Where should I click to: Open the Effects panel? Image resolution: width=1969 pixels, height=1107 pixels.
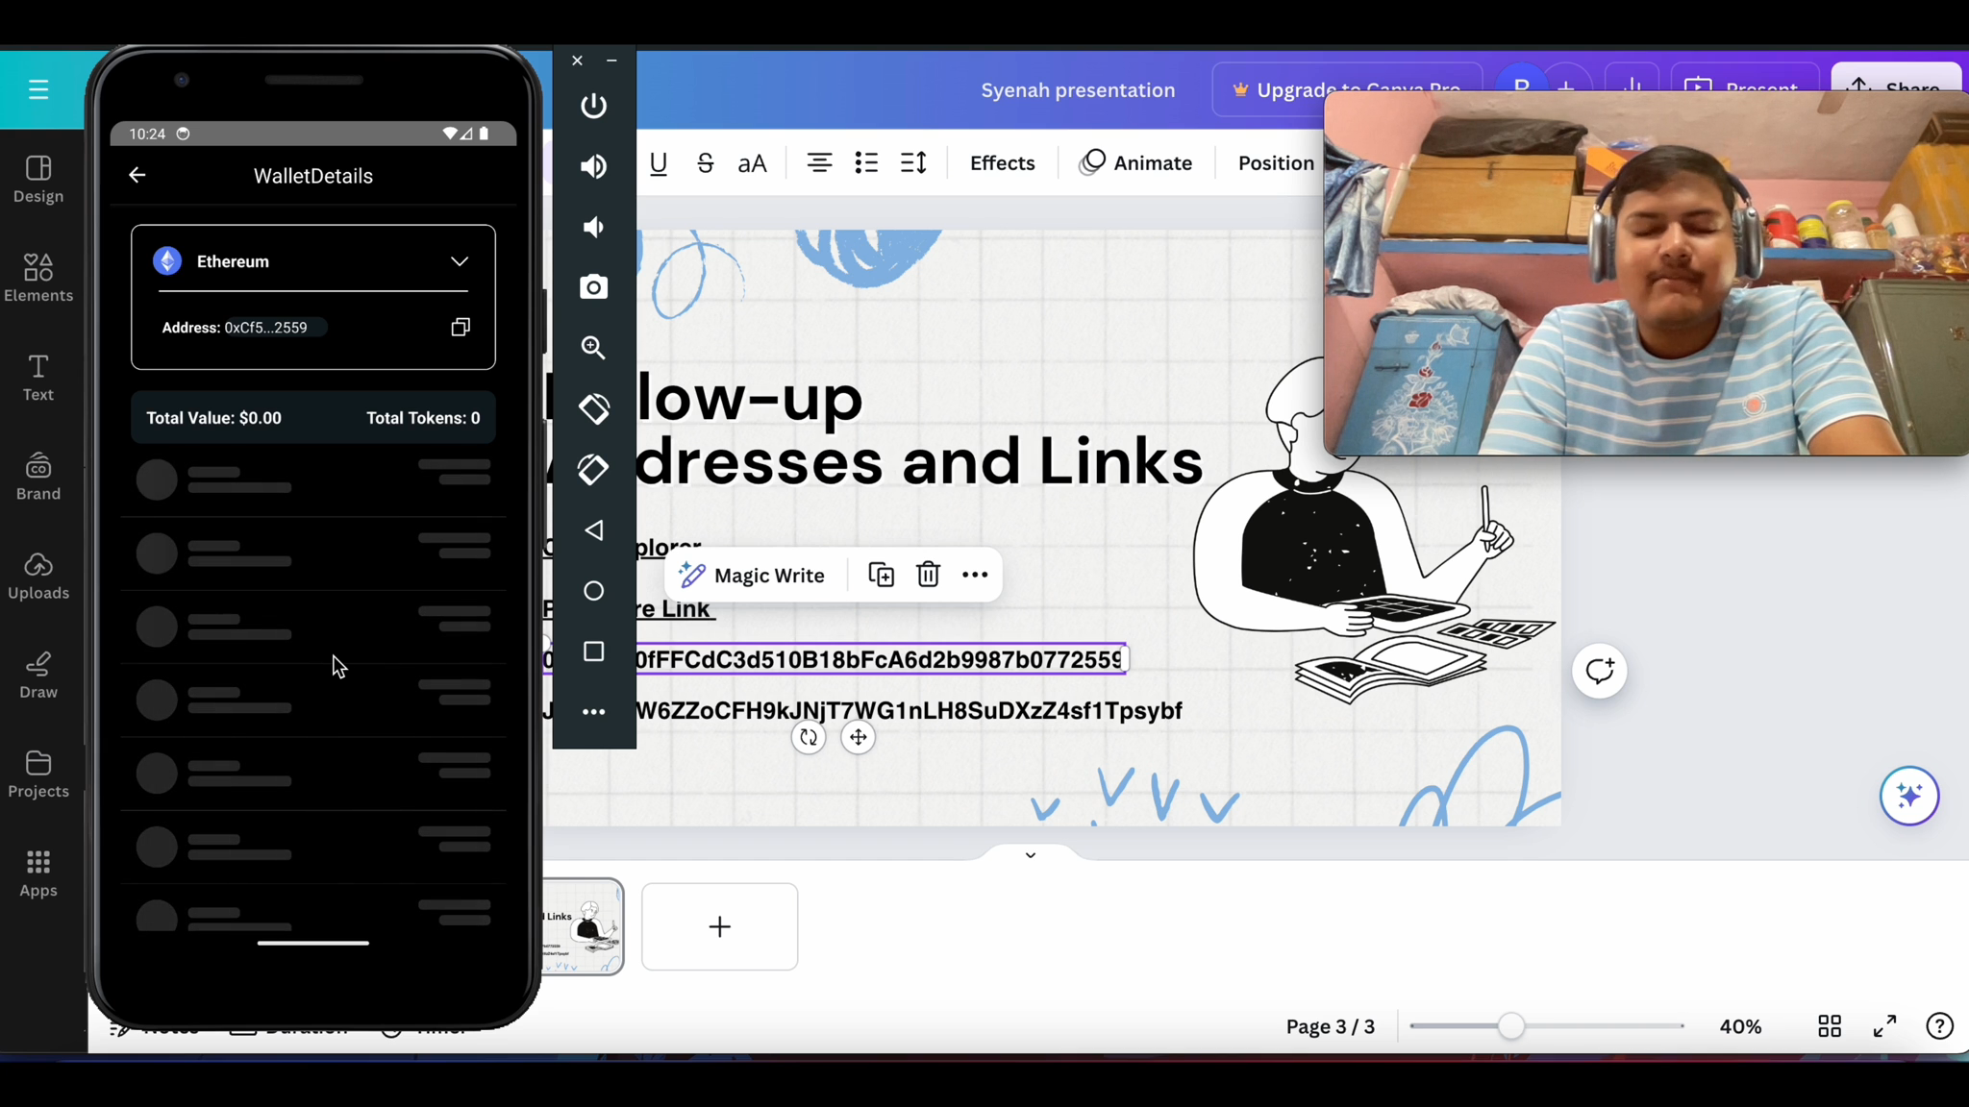1002,163
